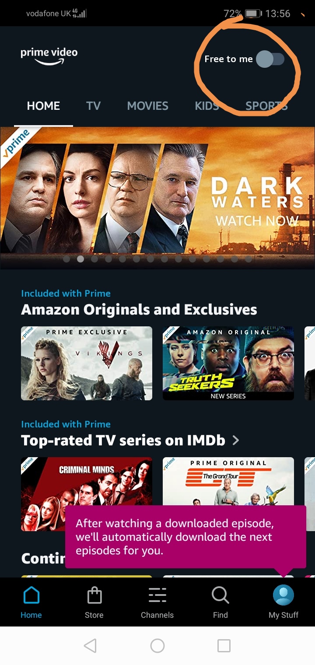Open the Vikings thumbnail
This screenshot has height=665, width=315.
click(x=87, y=363)
